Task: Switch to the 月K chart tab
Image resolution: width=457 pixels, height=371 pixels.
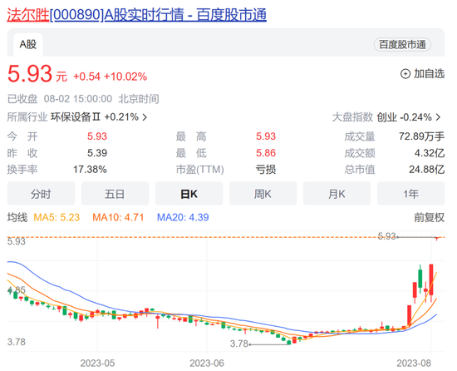Action: pos(337,194)
